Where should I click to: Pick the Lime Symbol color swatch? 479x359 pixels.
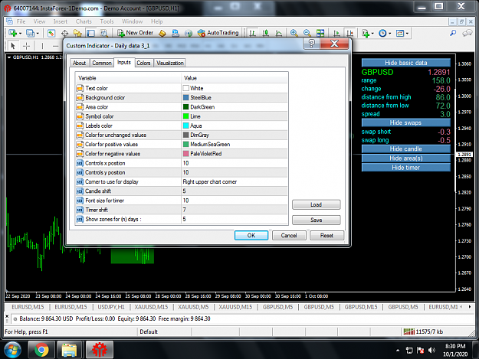[185, 116]
